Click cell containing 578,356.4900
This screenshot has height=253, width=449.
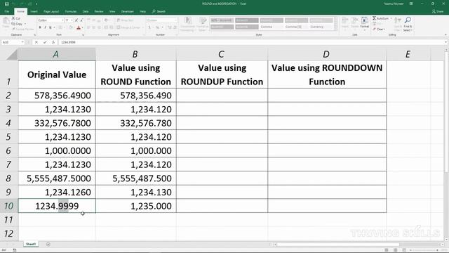(x=57, y=96)
